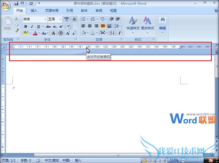Apply numbered list formatting
219x163 pixels.
point(93,19)
